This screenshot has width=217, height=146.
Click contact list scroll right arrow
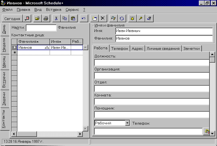coord(80,134)
